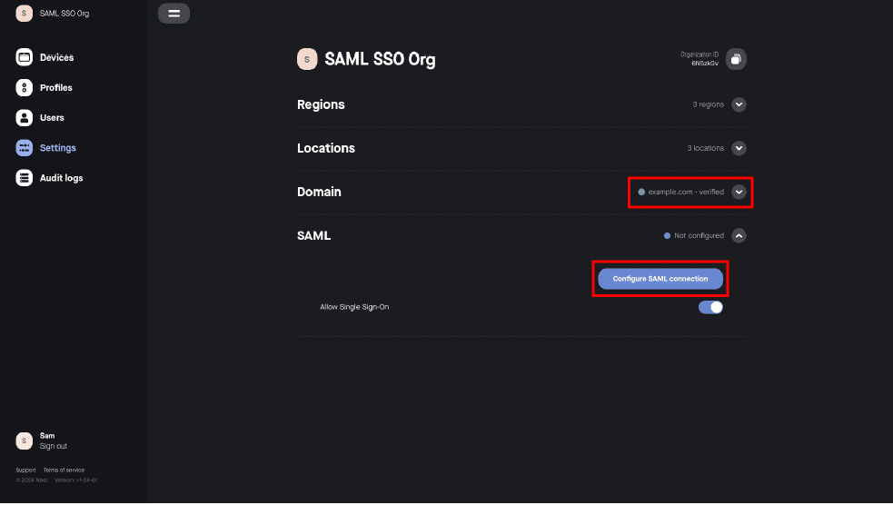Viewport: 893px width, 505px height.
Task: Click Sam's user avatar at the bottom
Action: (x=24, y=441)
